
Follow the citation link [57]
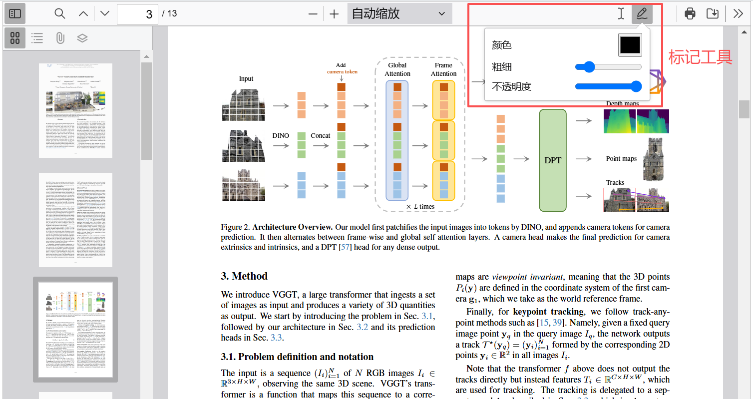[x=345, y=247]
